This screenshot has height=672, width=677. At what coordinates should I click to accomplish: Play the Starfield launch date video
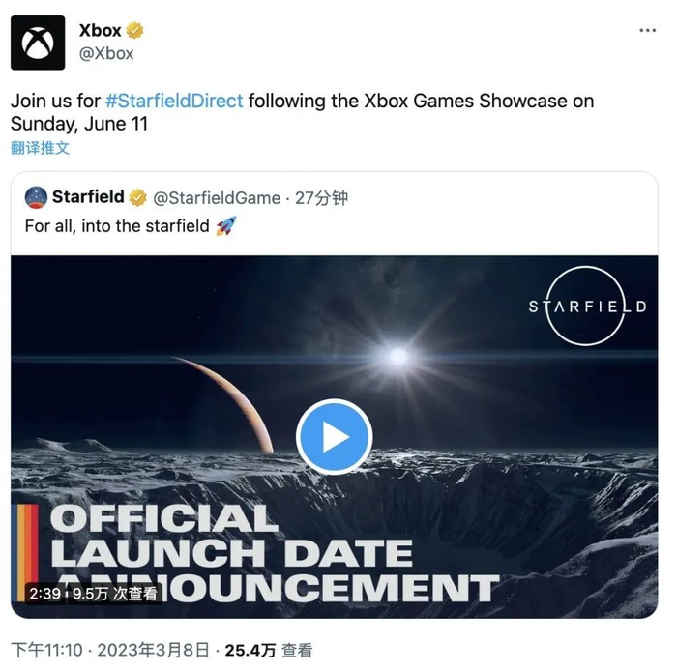tap(334, 436)
